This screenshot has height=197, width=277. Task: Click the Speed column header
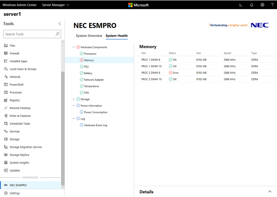[227, 53]
